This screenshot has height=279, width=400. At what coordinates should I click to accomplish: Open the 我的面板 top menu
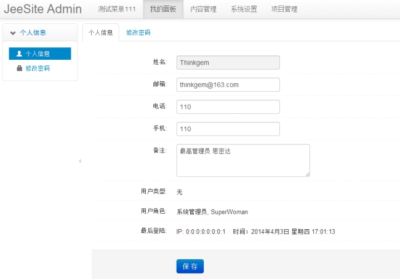pos(163,9)
